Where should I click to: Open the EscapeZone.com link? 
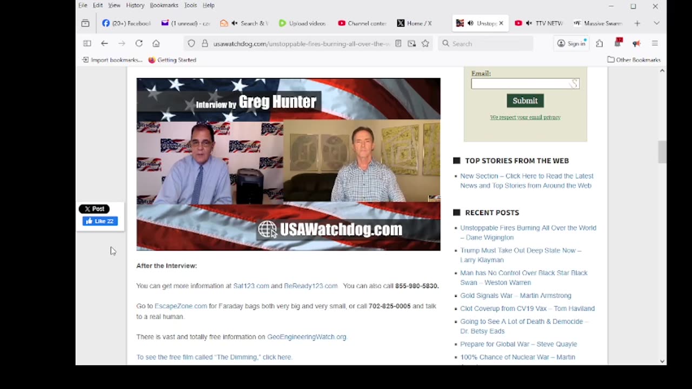tap(181, 306)
